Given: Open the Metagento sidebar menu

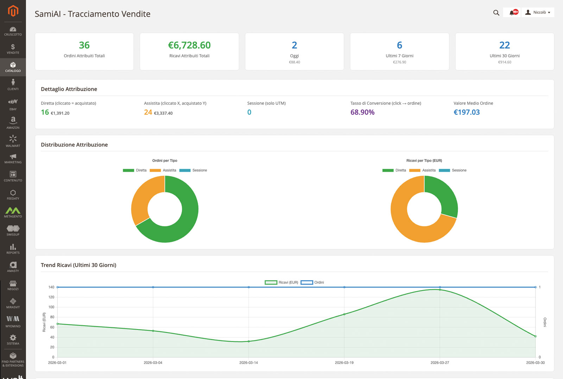Looking at the screenshot, I should (13, 212).
